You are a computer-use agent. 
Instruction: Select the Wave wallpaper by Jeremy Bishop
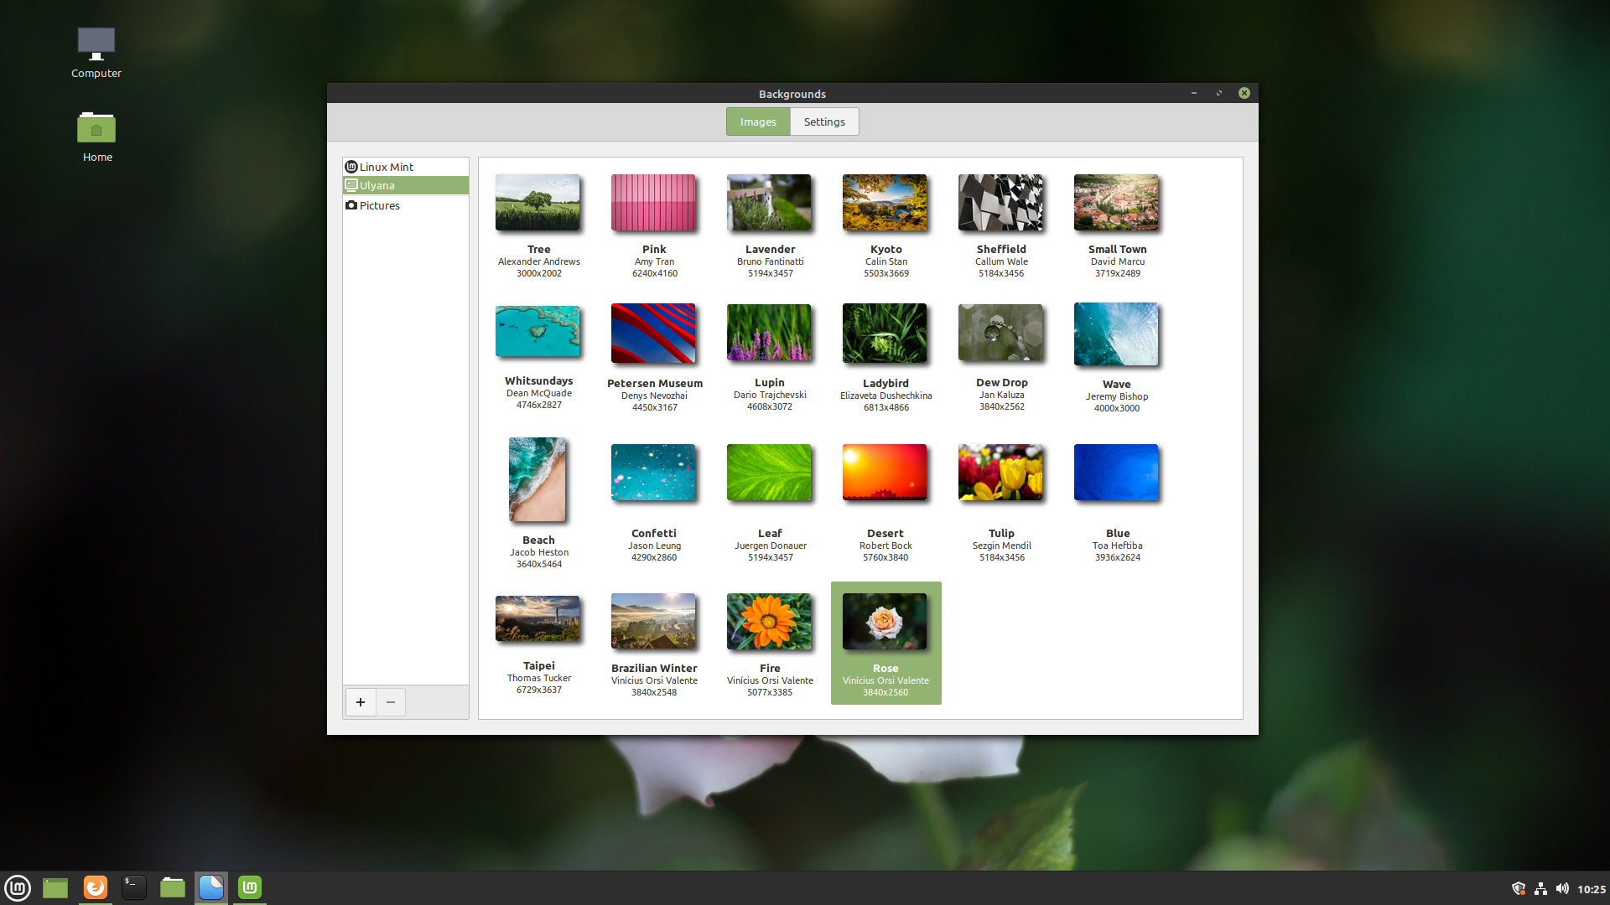(1116, 333)
